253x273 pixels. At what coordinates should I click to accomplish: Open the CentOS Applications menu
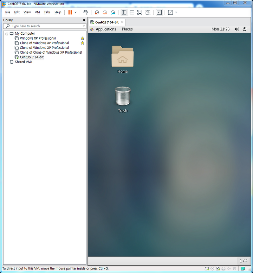106,29
